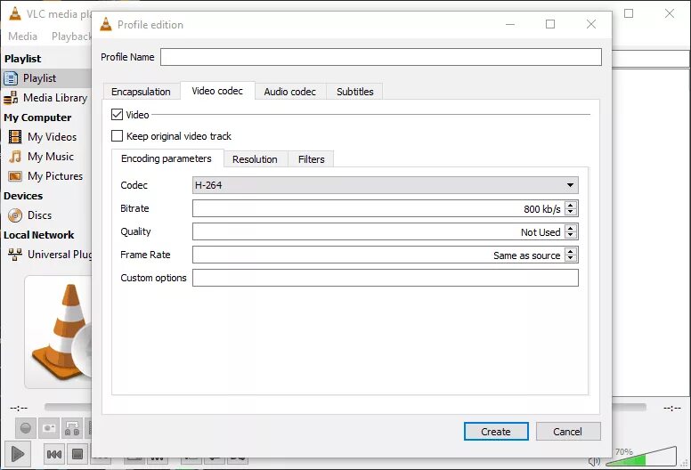Uncheck the Video checkbox
Screen dimensions: 691x470
[117, 115]
